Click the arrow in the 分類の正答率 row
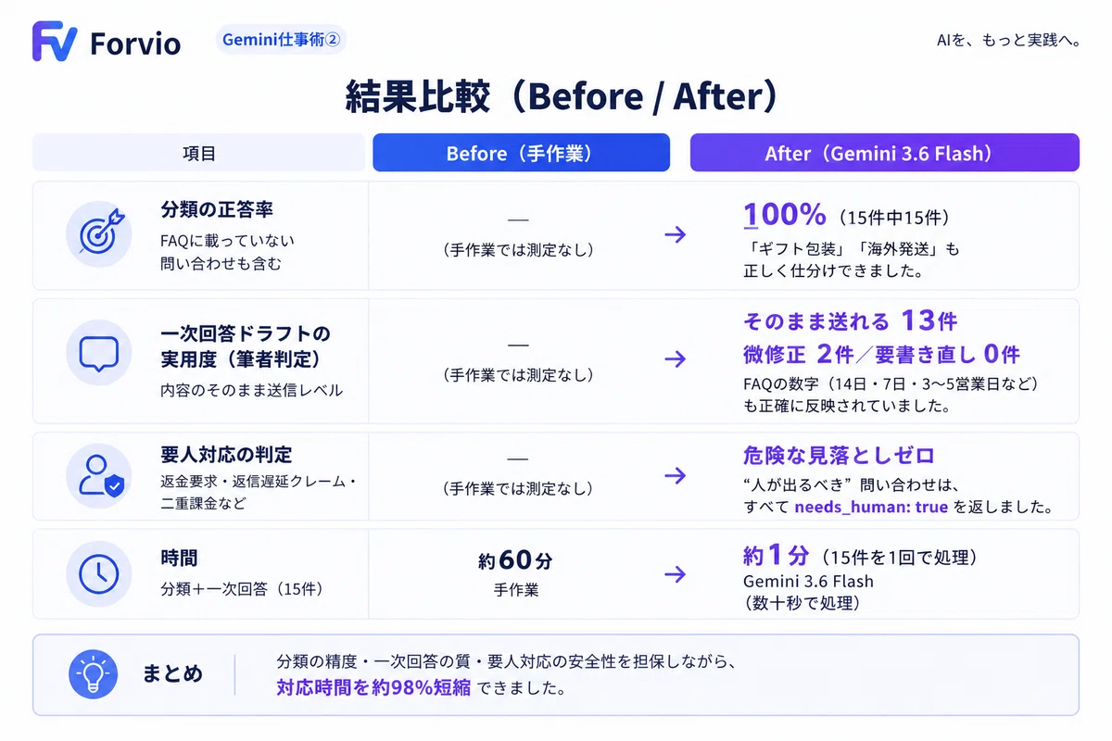This screenshot has width=1112, height=741. 676,234
